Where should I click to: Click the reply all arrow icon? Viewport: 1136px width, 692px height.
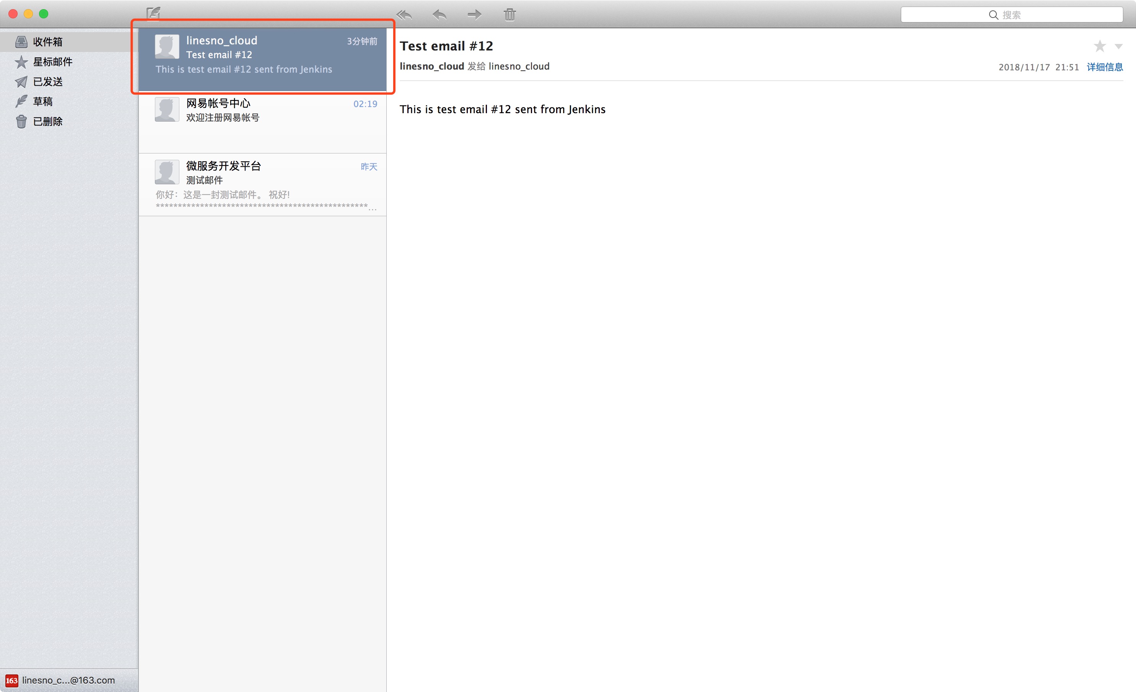click(x=404, y=15)
